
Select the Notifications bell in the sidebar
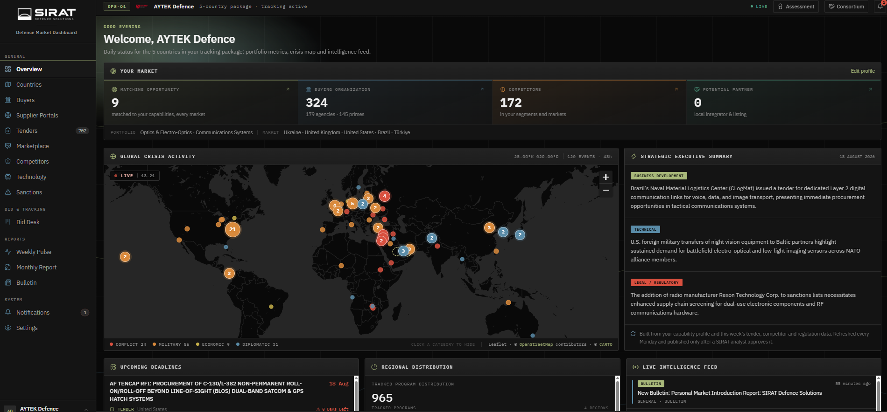(8, 312)
